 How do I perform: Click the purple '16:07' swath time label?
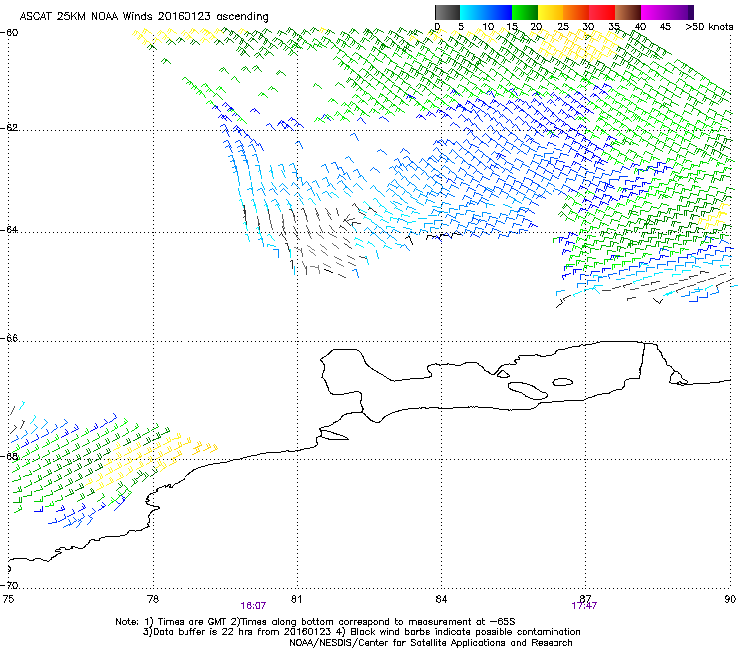pyautogui.click(x=253, y=606)
